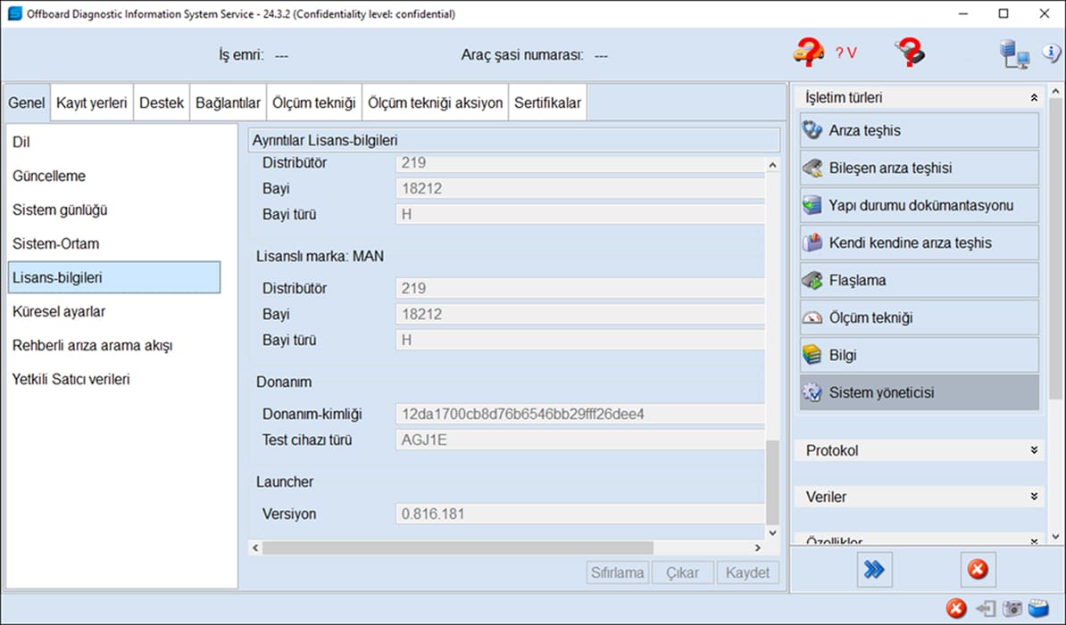Click the Sıfırlama button

pos(617,572)
